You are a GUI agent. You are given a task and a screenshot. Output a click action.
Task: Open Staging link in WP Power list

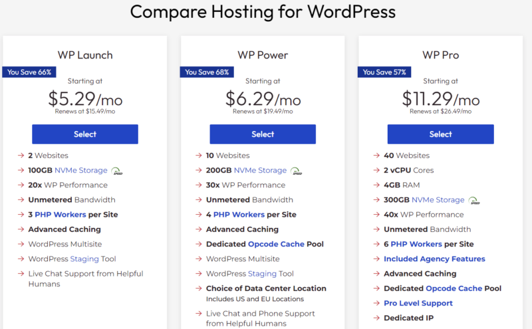click(262, 274)
